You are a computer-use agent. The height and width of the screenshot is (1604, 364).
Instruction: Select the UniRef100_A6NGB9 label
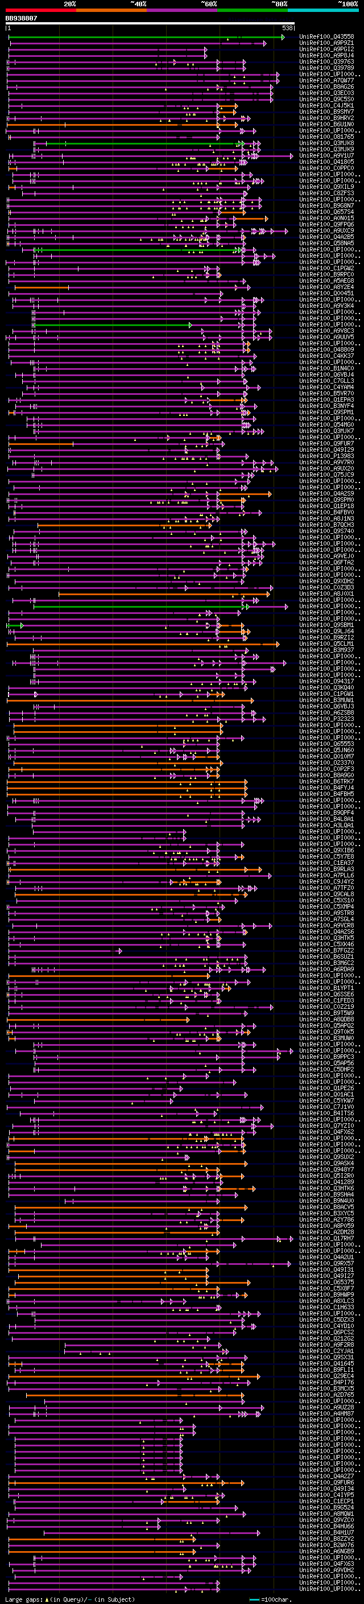(x=326, y=1552)
